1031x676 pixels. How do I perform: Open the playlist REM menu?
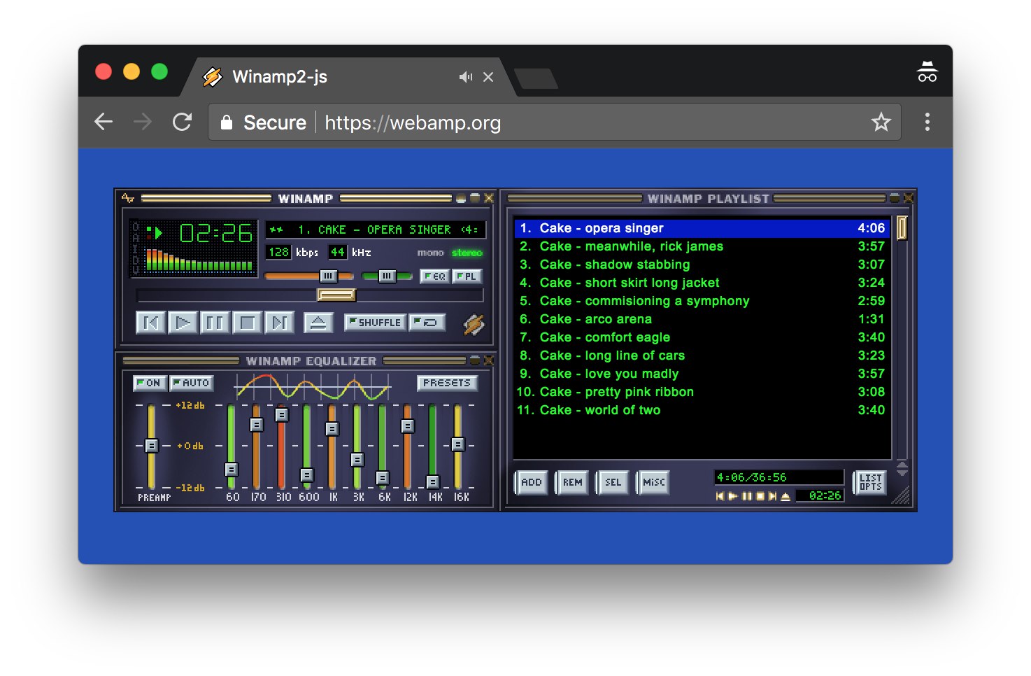coord(572,482)
